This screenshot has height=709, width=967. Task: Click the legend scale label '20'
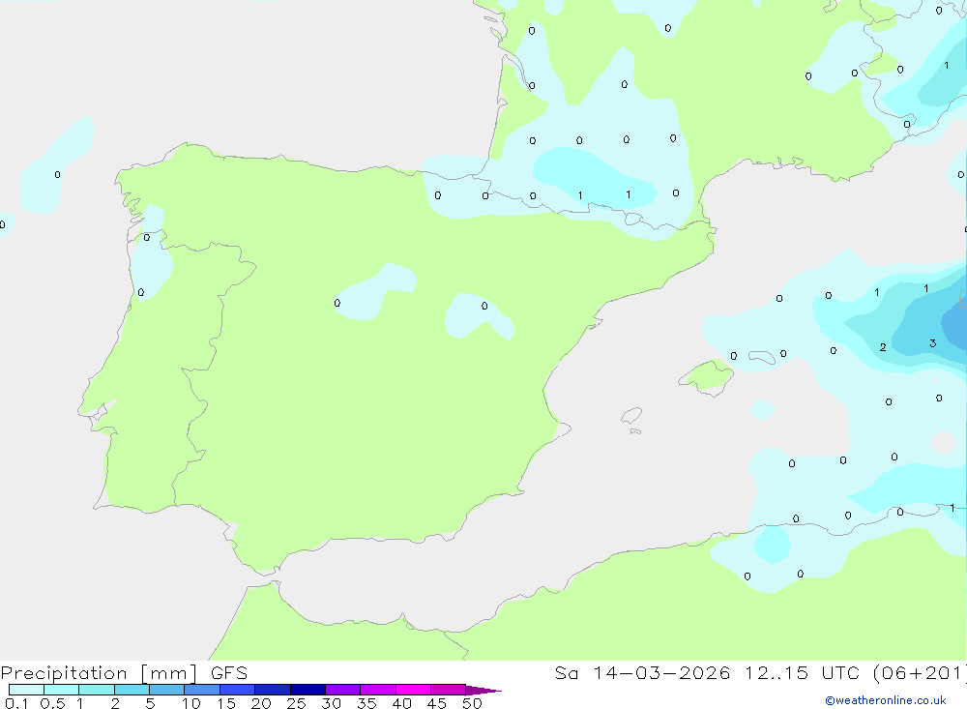click(x=261, y=703)
